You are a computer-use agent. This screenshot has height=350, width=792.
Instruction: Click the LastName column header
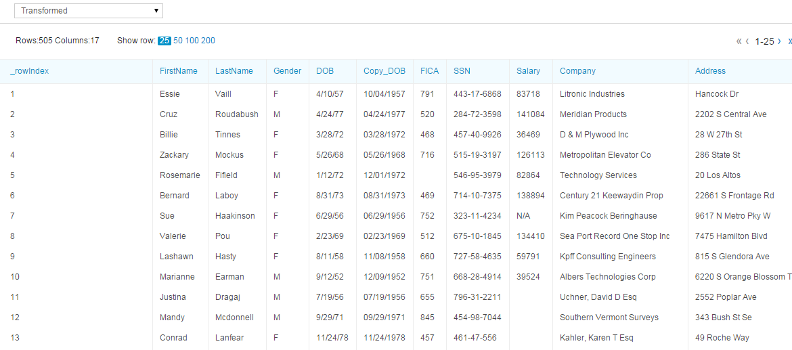pos(234,71)
